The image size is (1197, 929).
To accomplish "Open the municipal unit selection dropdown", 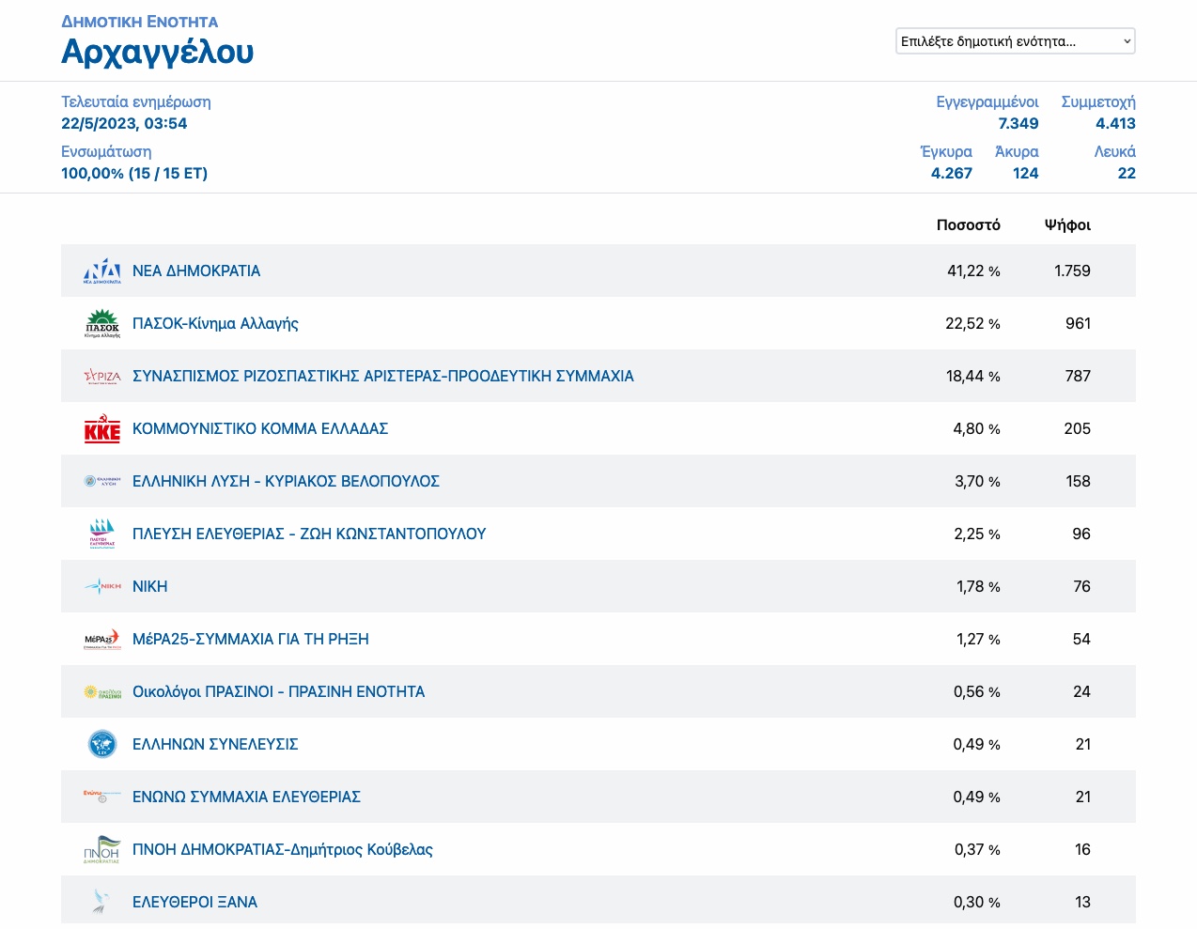I will click(x=1015, y=41).
